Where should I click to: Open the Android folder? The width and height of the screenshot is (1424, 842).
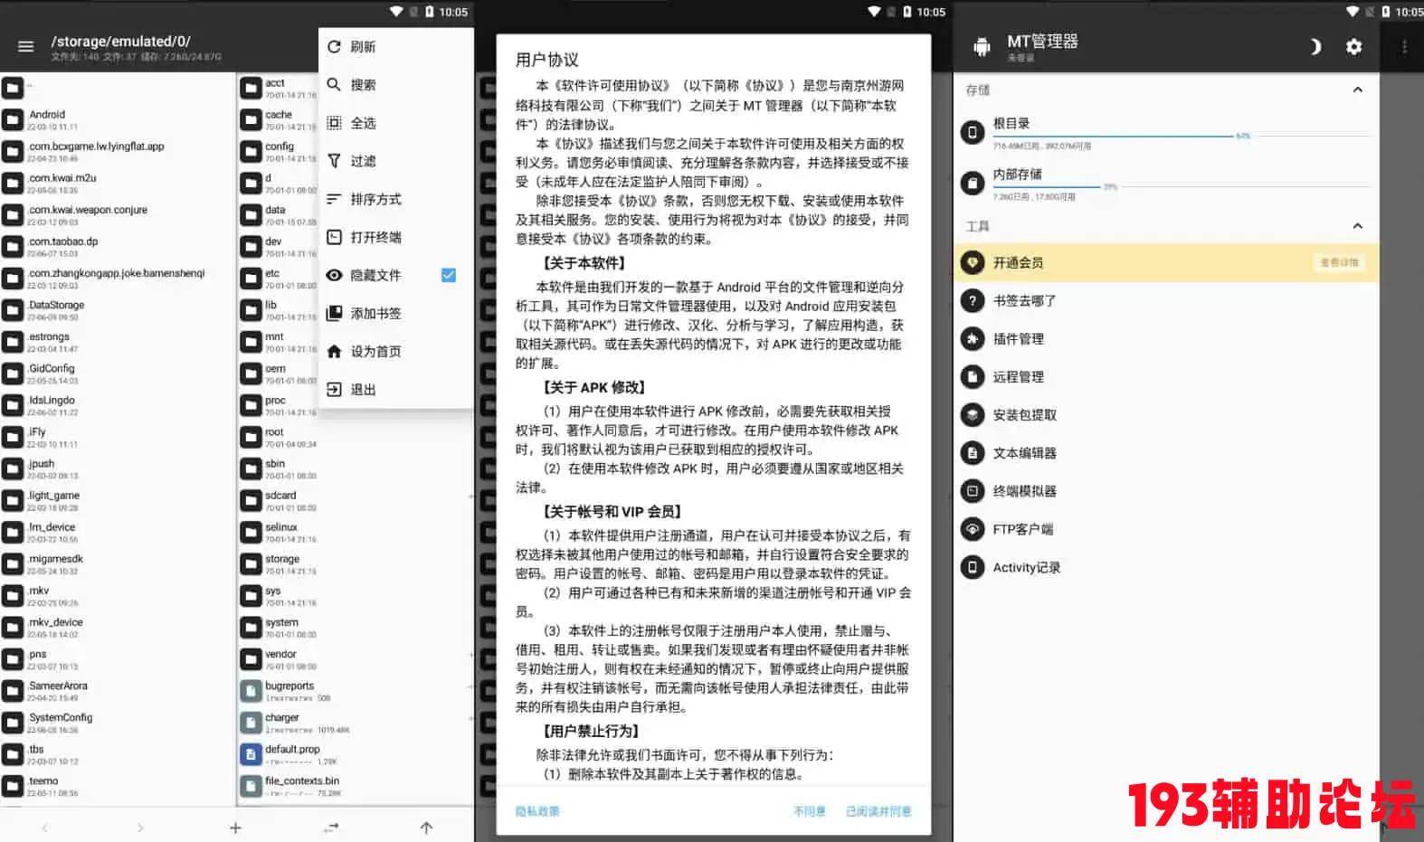coord(118,119)
